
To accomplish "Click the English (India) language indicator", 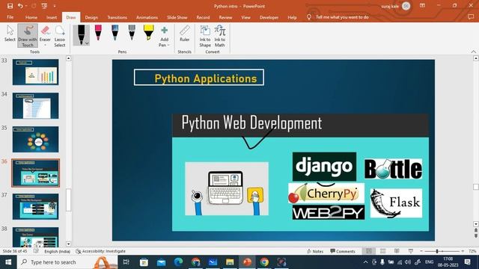I will click(x=57, y=251).
